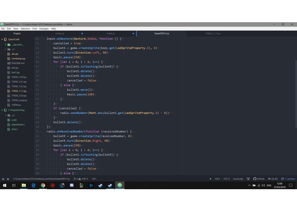Open THEM.py in tree

16,105
